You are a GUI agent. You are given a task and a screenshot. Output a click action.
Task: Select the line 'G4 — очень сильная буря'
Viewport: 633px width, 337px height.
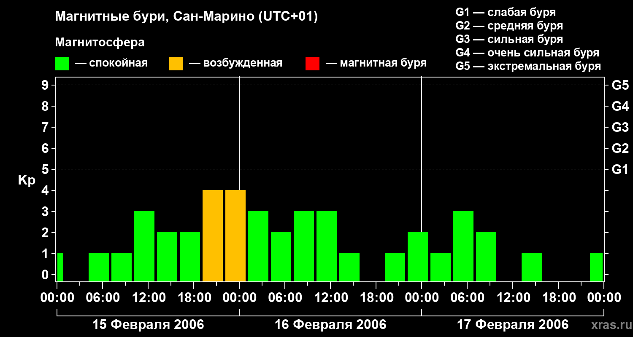527,53
